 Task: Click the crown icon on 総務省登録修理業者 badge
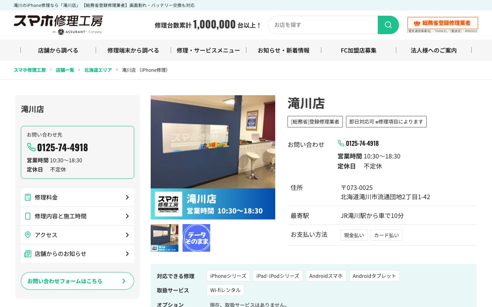(417, 23)
